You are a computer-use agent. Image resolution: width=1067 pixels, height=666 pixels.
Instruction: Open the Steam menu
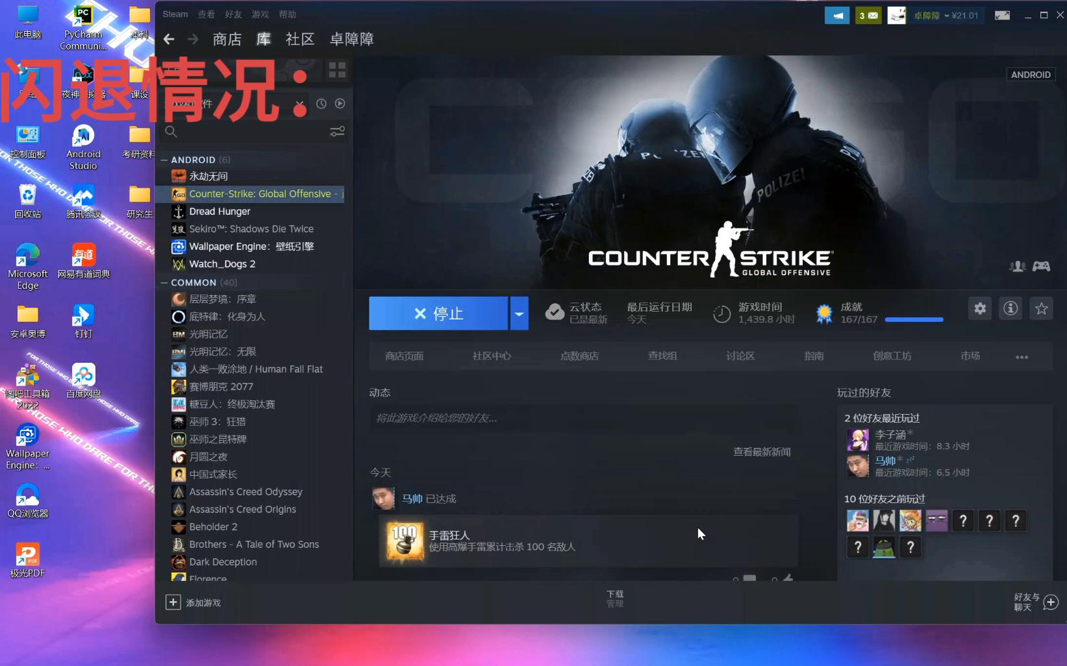coord(175,14)
